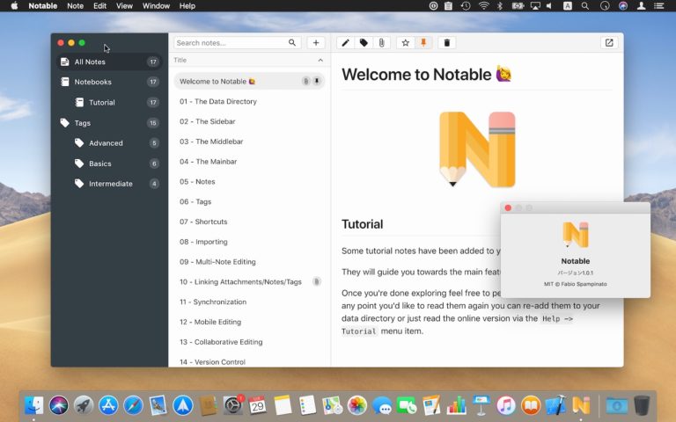Click the pencil edit note icon
Viewport: 676px width, 422px height.
(x=345, y=43)
